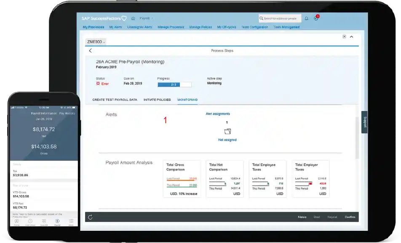The height and width of the screenshot is (243, 401).
Task: Click the 26A ACME Pre-Payroll (Monitoring) title
Action: point(130,62)
